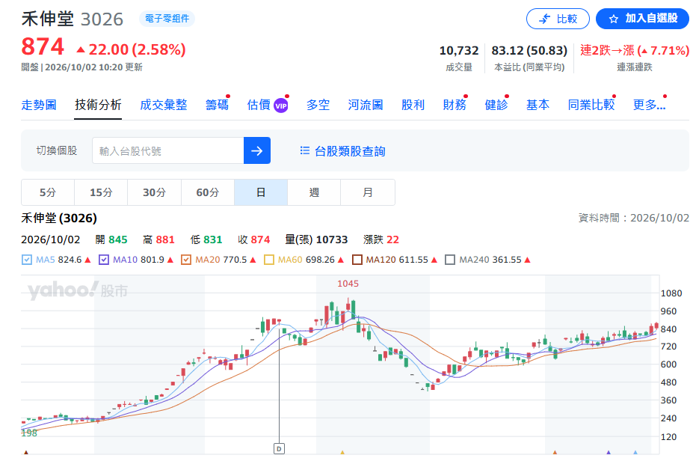This screenshot has height=464, width=693.
Task: Open the 基本 tab
Action: pos(538,105)
